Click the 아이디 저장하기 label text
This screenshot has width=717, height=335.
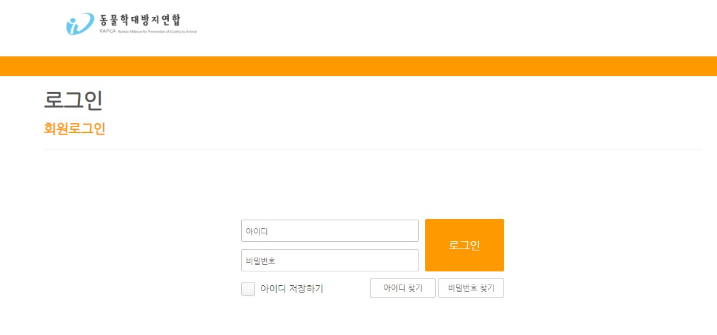coord(292,289)
